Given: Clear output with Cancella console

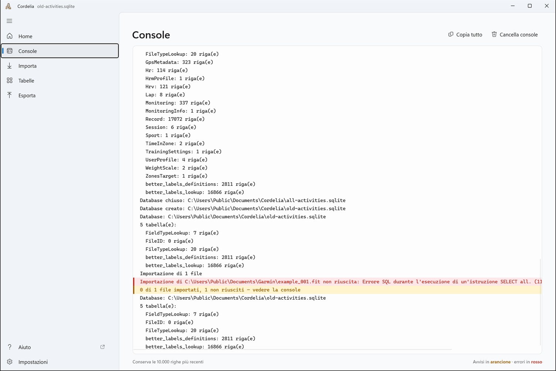Looking at the screenshot, I should click(x=515, y=34).
